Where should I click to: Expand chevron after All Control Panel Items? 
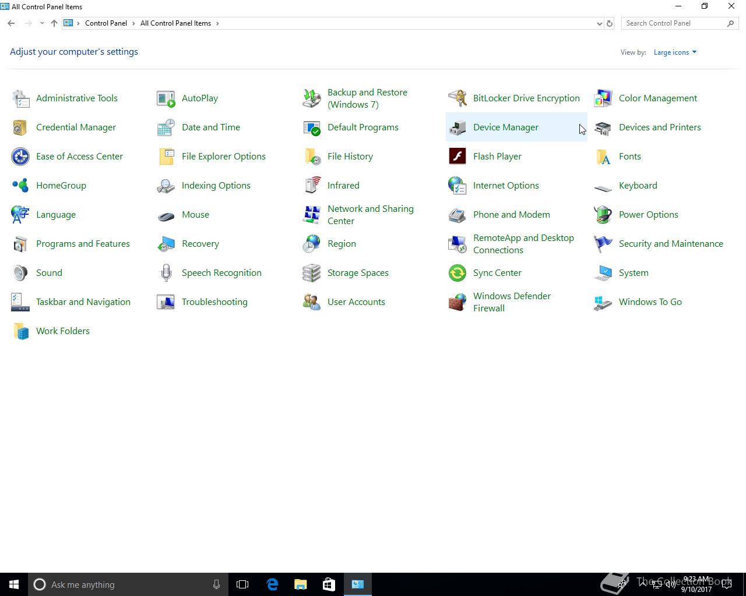(218, 23)
